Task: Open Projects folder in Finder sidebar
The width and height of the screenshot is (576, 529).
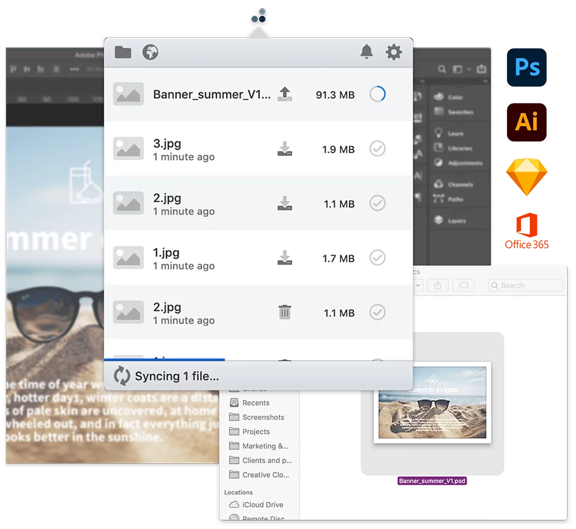Action: point(250,431)
